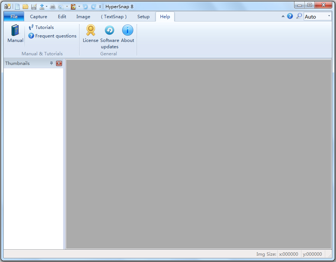Screen dimensions: 336x262
Task: Open a file with the yellow folder icon
Action: click(26, 7)
